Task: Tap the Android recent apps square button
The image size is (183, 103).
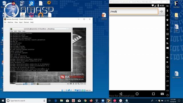Action: 154,94
